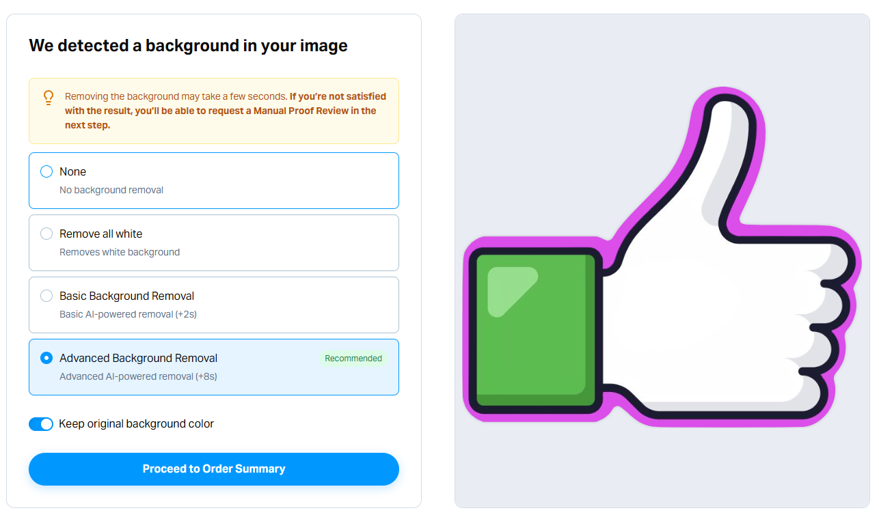879x517 pixels.
Task: Click the "We detected a background" heading
Action: pyautogui.click(x=188, y=46)
